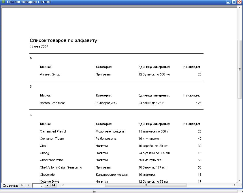Click the group letter 'A' heading
243x193 pixels.
[31, 58]
